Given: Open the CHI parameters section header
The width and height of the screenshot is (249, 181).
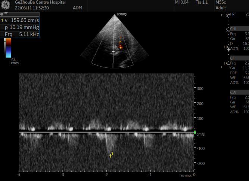Looking at the screenshot, I should 233,29.
